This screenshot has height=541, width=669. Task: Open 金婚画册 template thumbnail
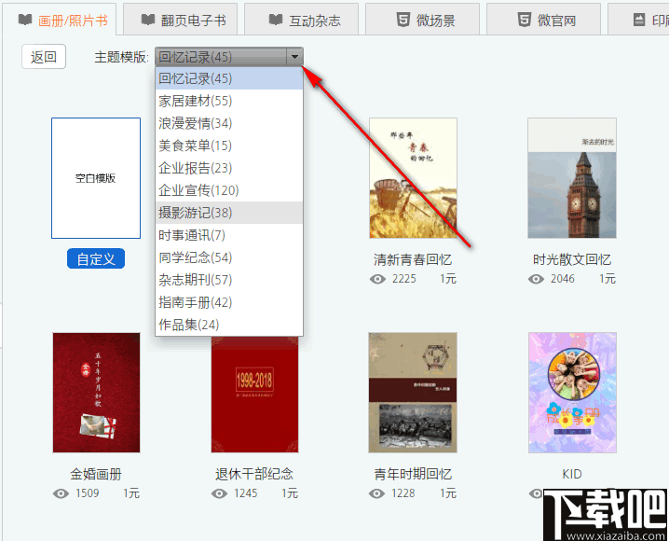[x=96, y=393]
